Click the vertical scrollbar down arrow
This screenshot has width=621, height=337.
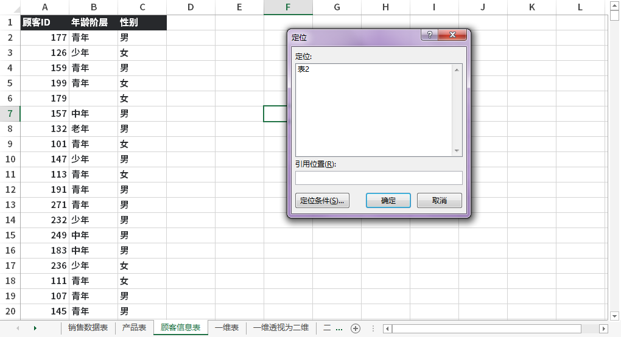tap(614, 316)
